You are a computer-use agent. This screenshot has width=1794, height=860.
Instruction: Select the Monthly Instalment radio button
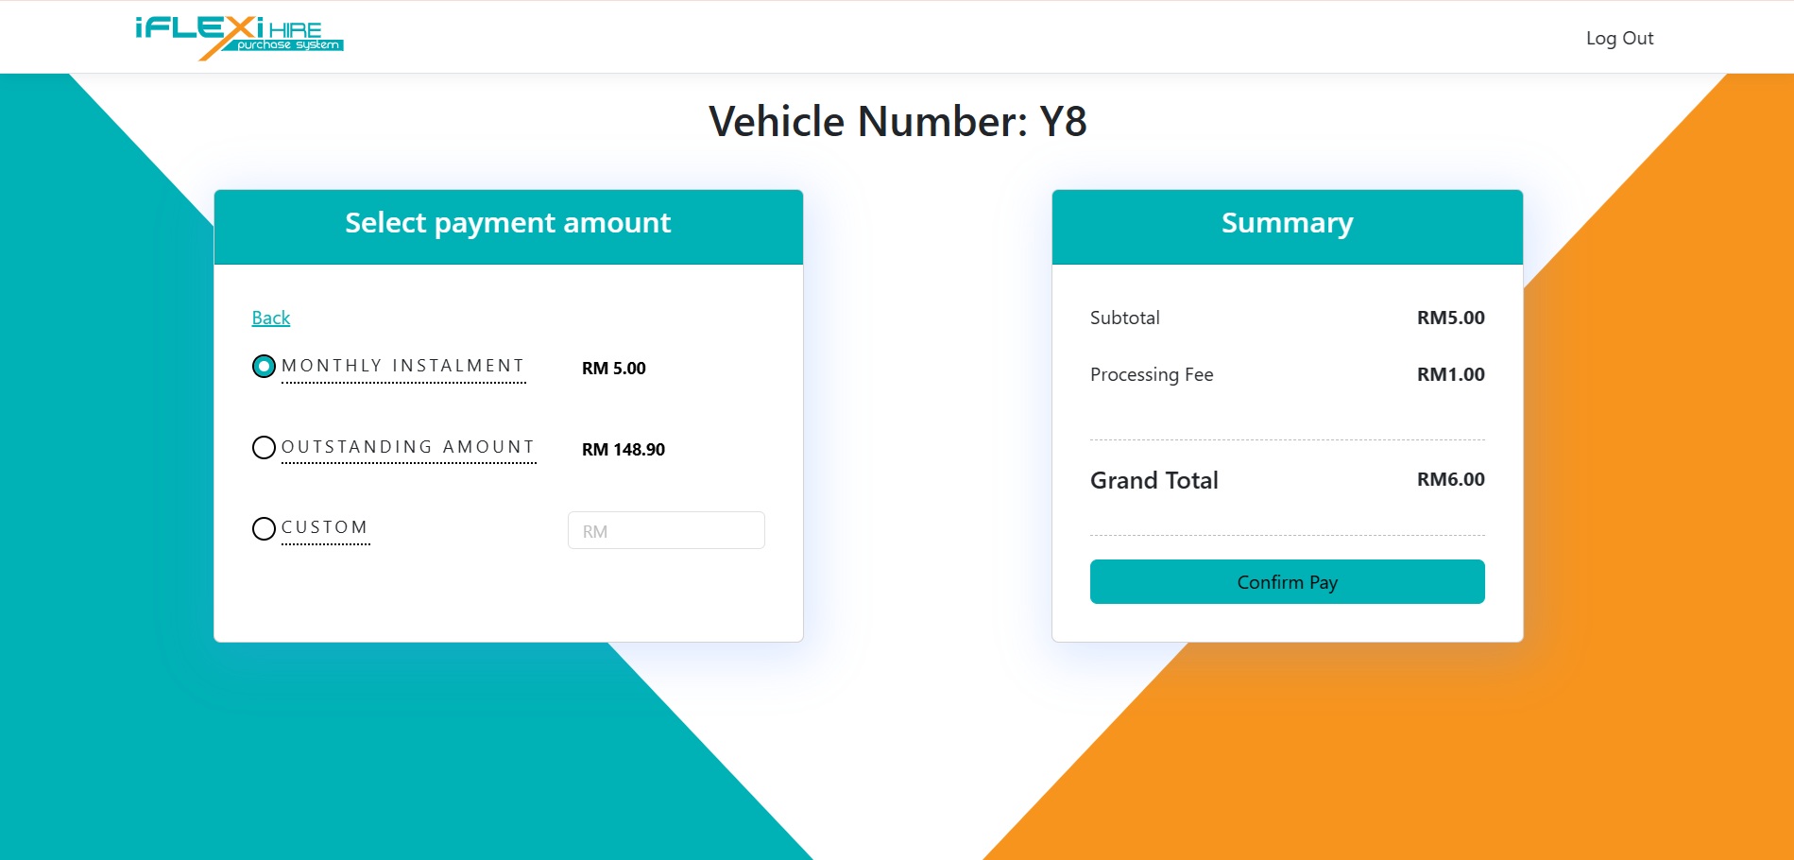[x=264, y=366]
